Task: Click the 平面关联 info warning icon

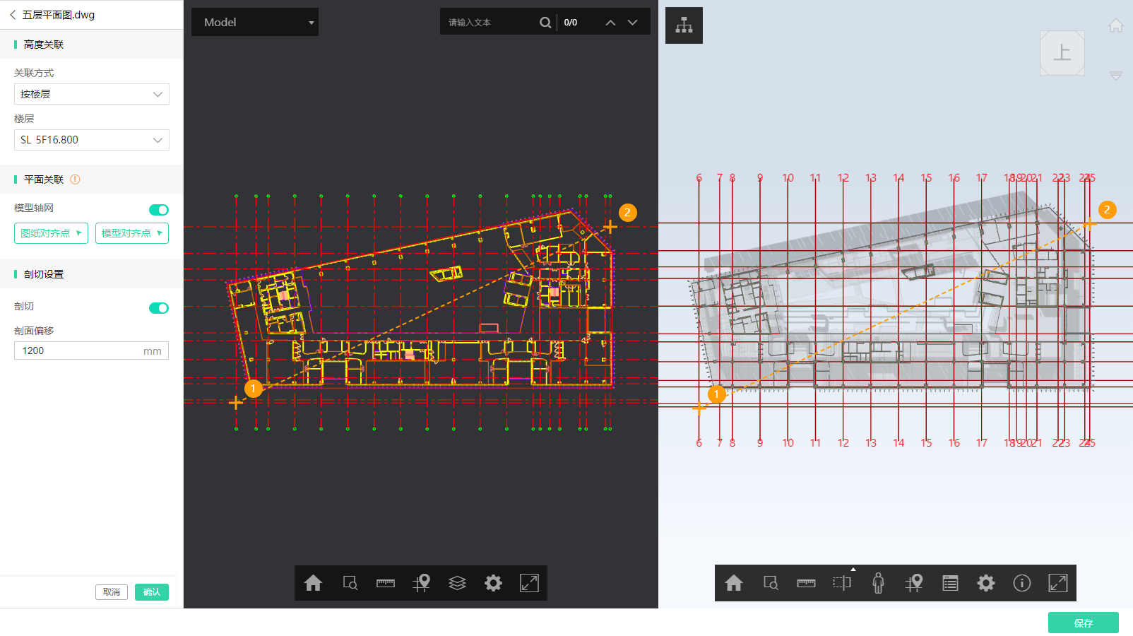Action: [75, 179]
